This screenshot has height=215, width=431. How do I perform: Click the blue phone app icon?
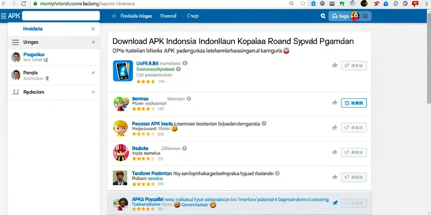pyautogui.click(x=123, y=71)
